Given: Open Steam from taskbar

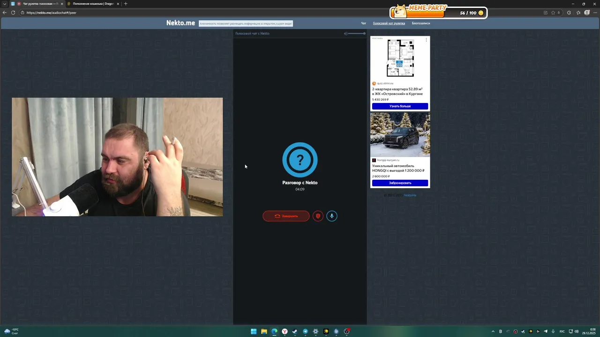Looking at the screenshot, I should (295, 331).
